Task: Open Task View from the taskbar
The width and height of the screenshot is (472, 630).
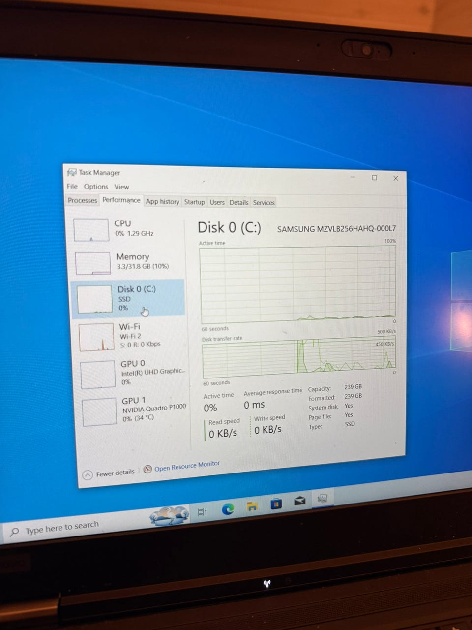Action: [x=202, y=511]
